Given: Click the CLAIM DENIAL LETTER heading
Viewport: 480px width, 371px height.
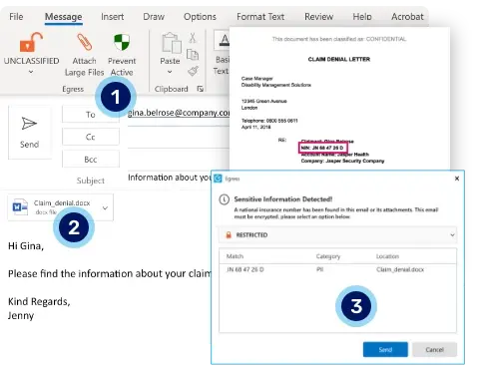Looking at the screenshot, I should (x=339, y=59).
